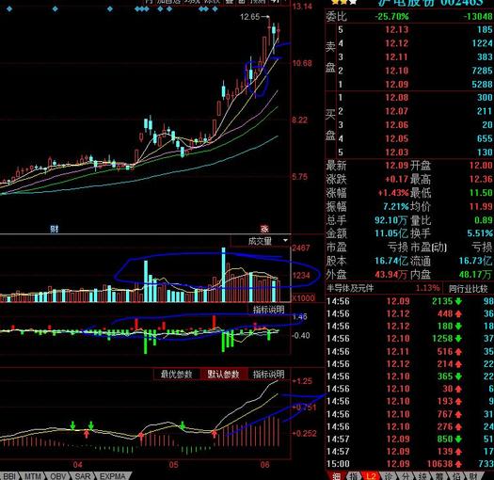
Task: Switch to the MTM indicator tab
Action: point(32,476)
